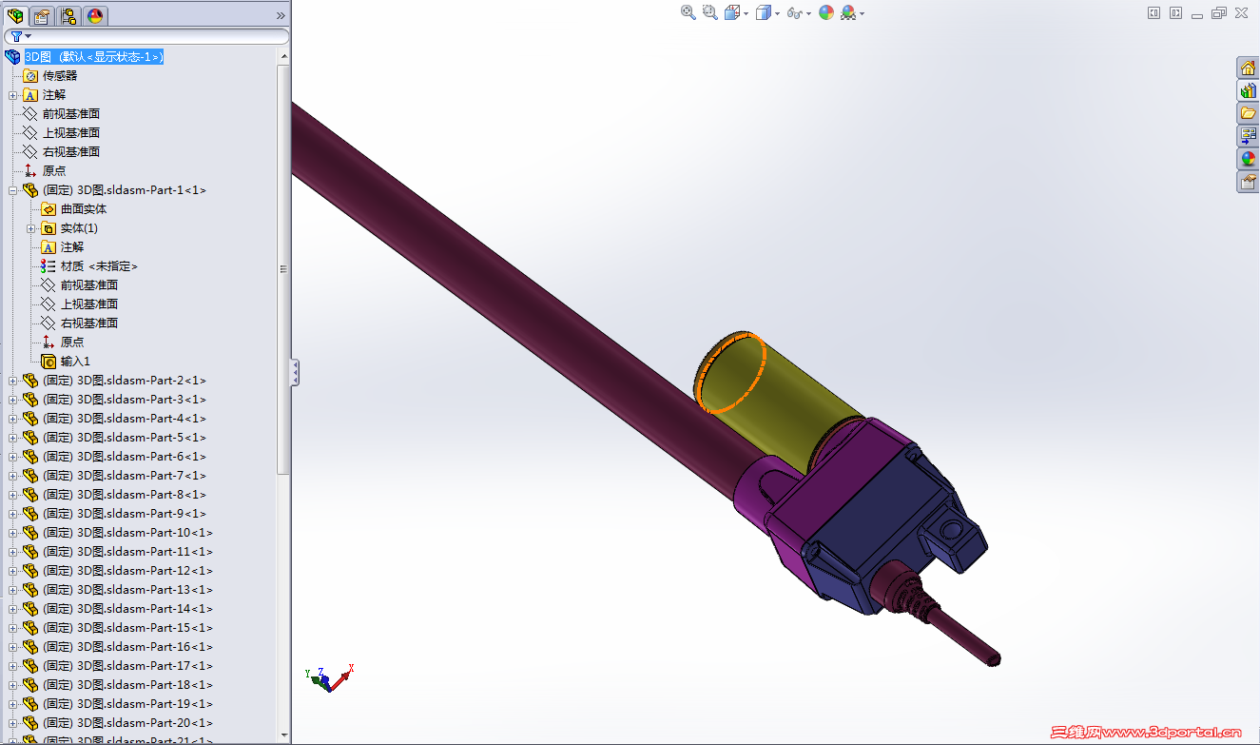Select Part-1's 右视基准面 plane
The width and height of the screenshot is (1260, 745).
pyautogui.click(x=89, y=323)
